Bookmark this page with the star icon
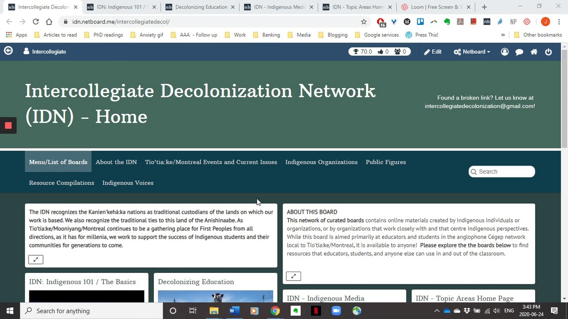Image resolution: width=568 pixels, height=319 pixels. (x=364, y=21)
